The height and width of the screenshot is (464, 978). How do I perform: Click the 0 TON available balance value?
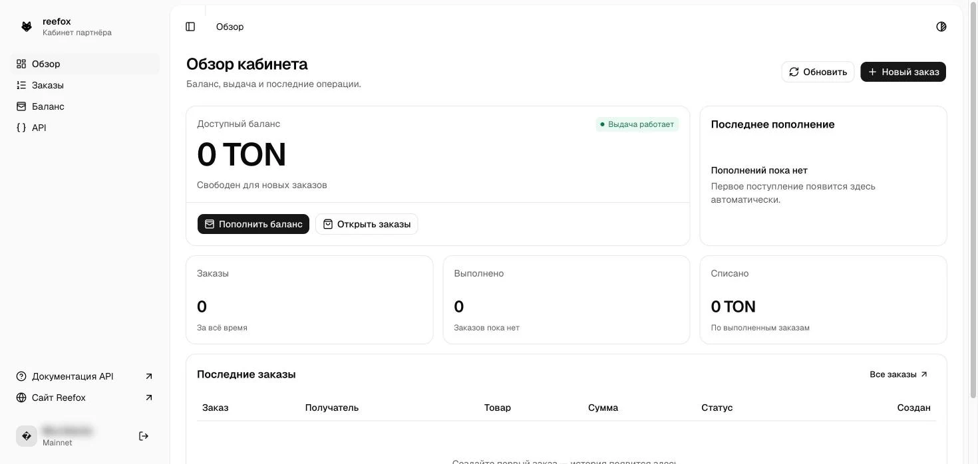242,154
